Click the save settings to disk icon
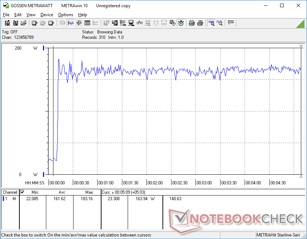Screen dimensions: 307x239 (x=115, y=23)
